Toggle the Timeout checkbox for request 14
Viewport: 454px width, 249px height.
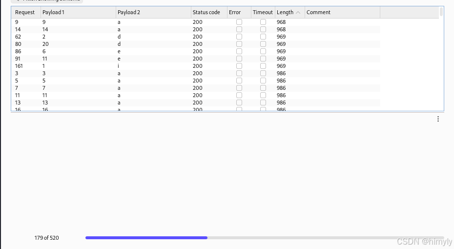263,29
